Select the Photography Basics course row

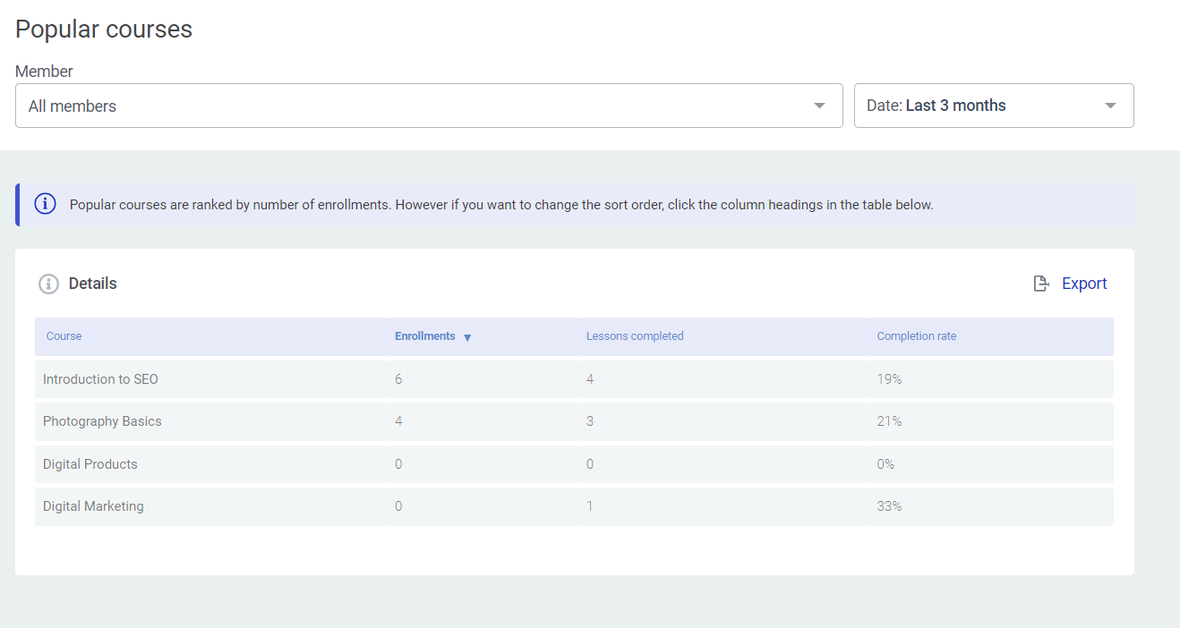tap(102, 421)
